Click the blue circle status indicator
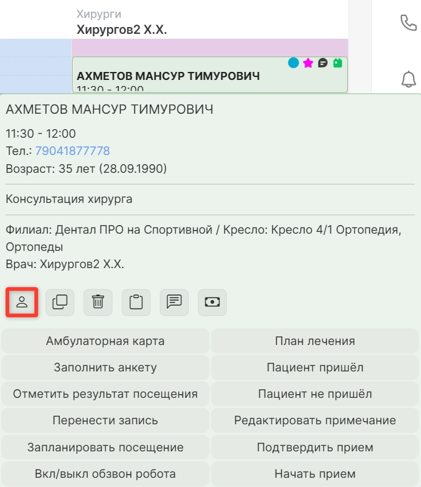The width and height of the screenshot is (421, 487). coord(294,63)
